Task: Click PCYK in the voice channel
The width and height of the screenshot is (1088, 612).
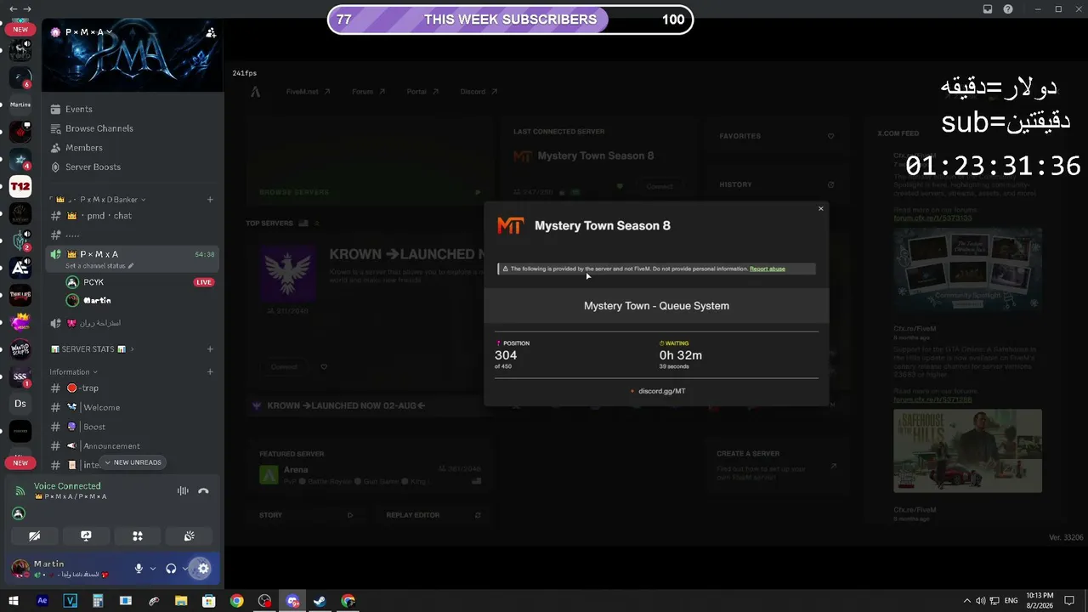Action: point(93,282)
